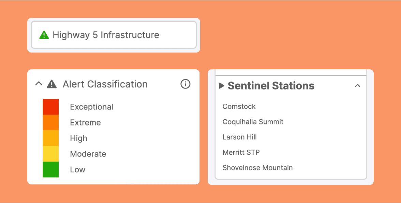Collapse the Alert Classification legend chevron
This screenshot has height=203, width=401.
[x=39, y=84]
